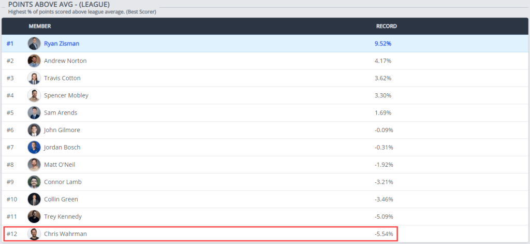Image resolution: width=530 pixels, height=244 pixels.
Task: Open Collin Green's member name
Action: coord(62,199)
